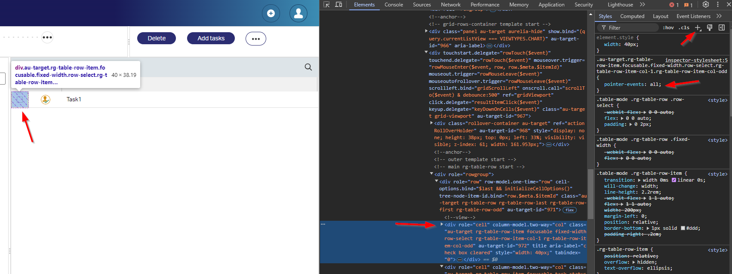Toggle the .cls class editor button

pos(684,27)
